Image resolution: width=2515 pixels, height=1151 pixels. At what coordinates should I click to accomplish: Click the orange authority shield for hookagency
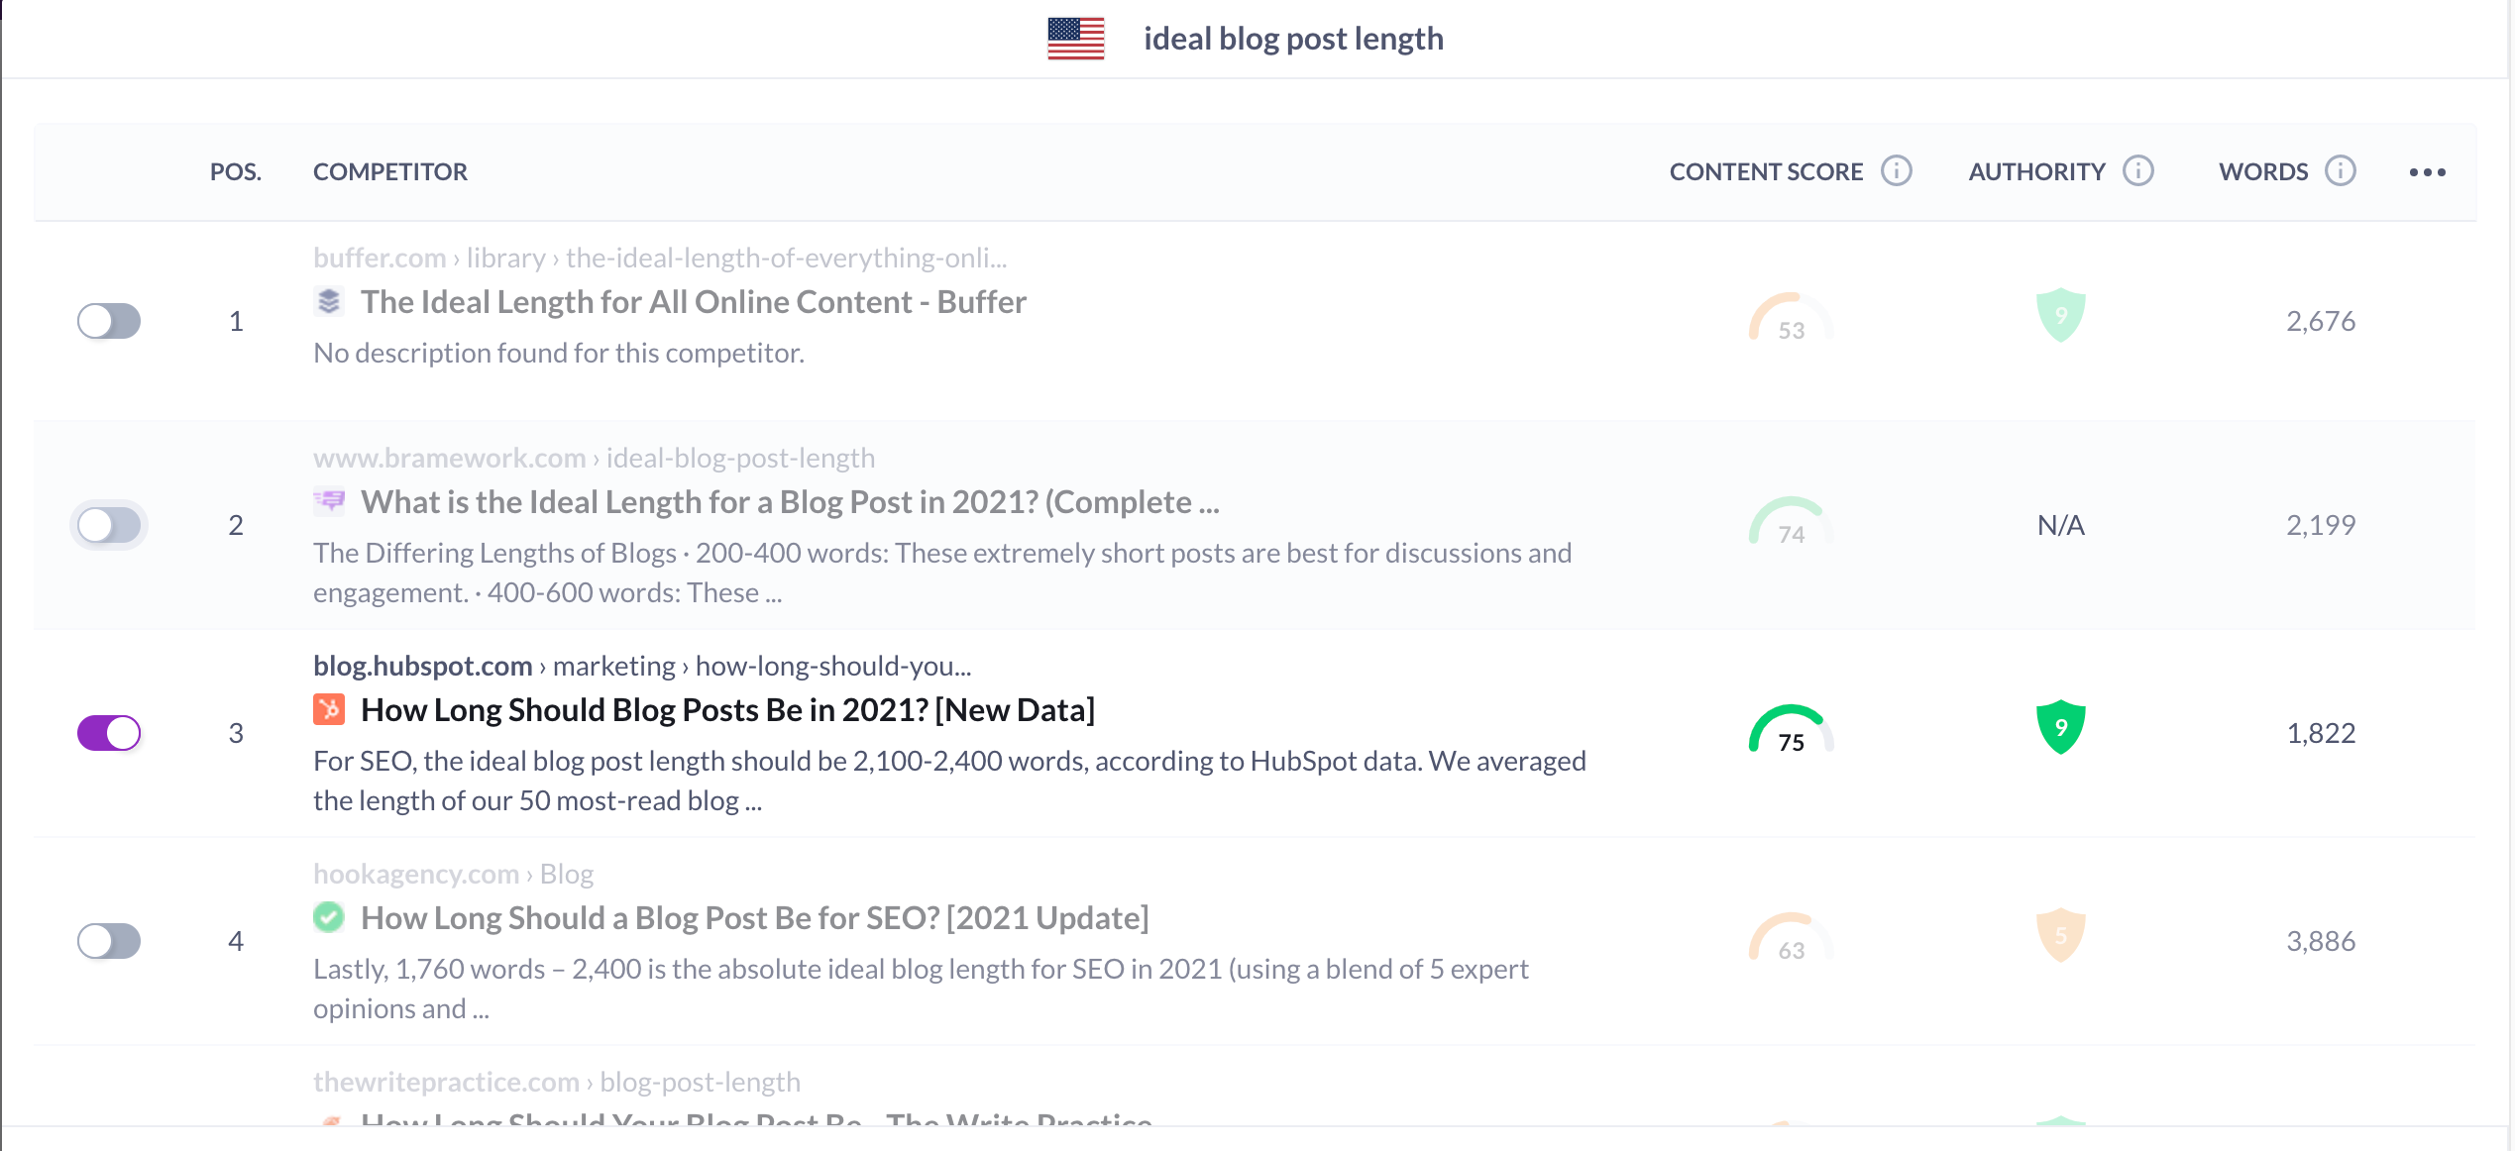2060,936
